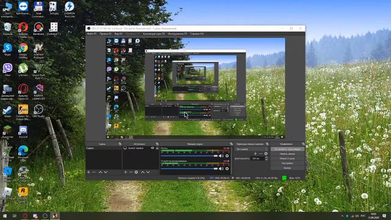Image resolution: width=391 pixels, height=220 pixels.
Task: Click the Start Recording button
Action: pos(287,154)
